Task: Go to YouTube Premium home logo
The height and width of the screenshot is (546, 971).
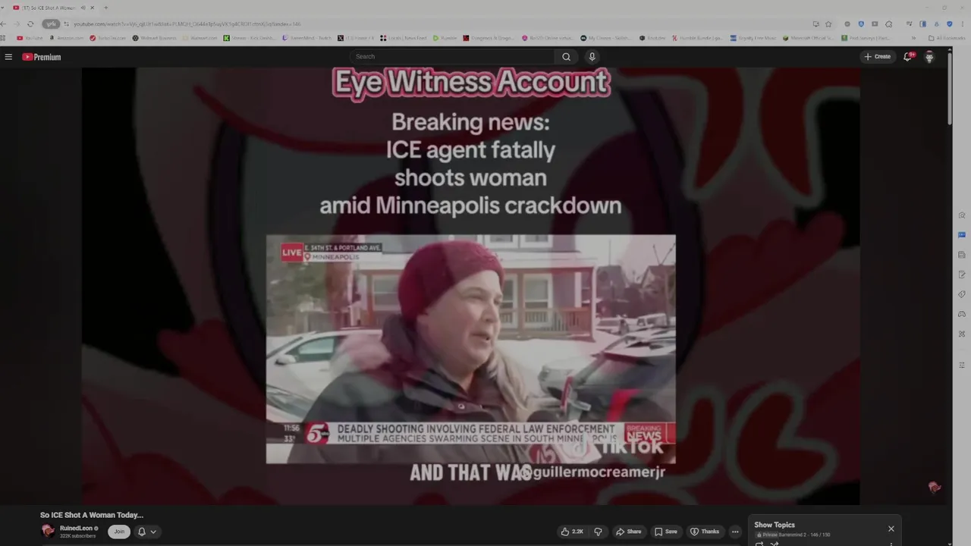Action: coord(41,57)
